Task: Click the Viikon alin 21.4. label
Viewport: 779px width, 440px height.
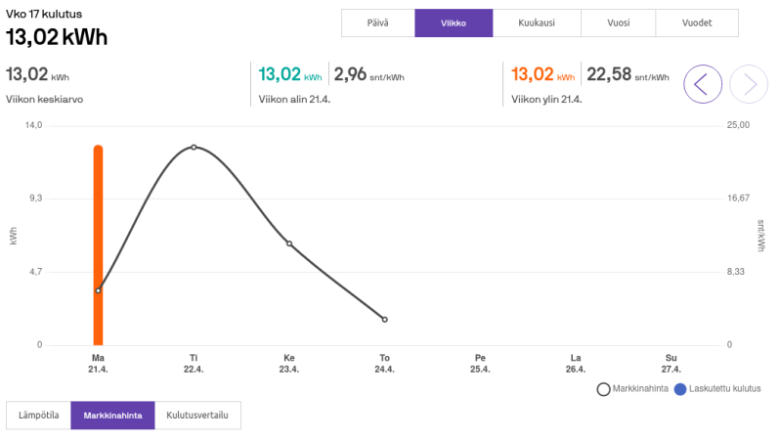Action: [294, 100]
